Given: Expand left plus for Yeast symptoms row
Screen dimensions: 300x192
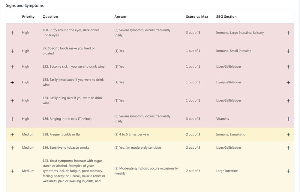Looking at the screenshot, I should 12,171.
